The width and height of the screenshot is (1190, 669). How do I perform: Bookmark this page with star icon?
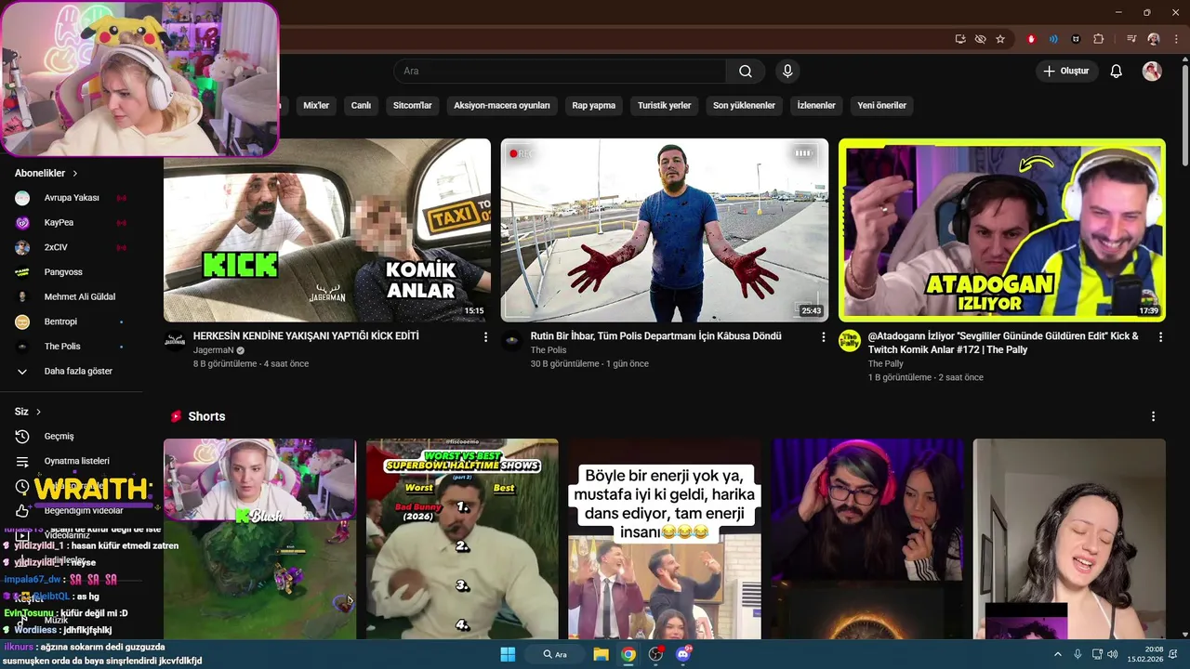1000,39
